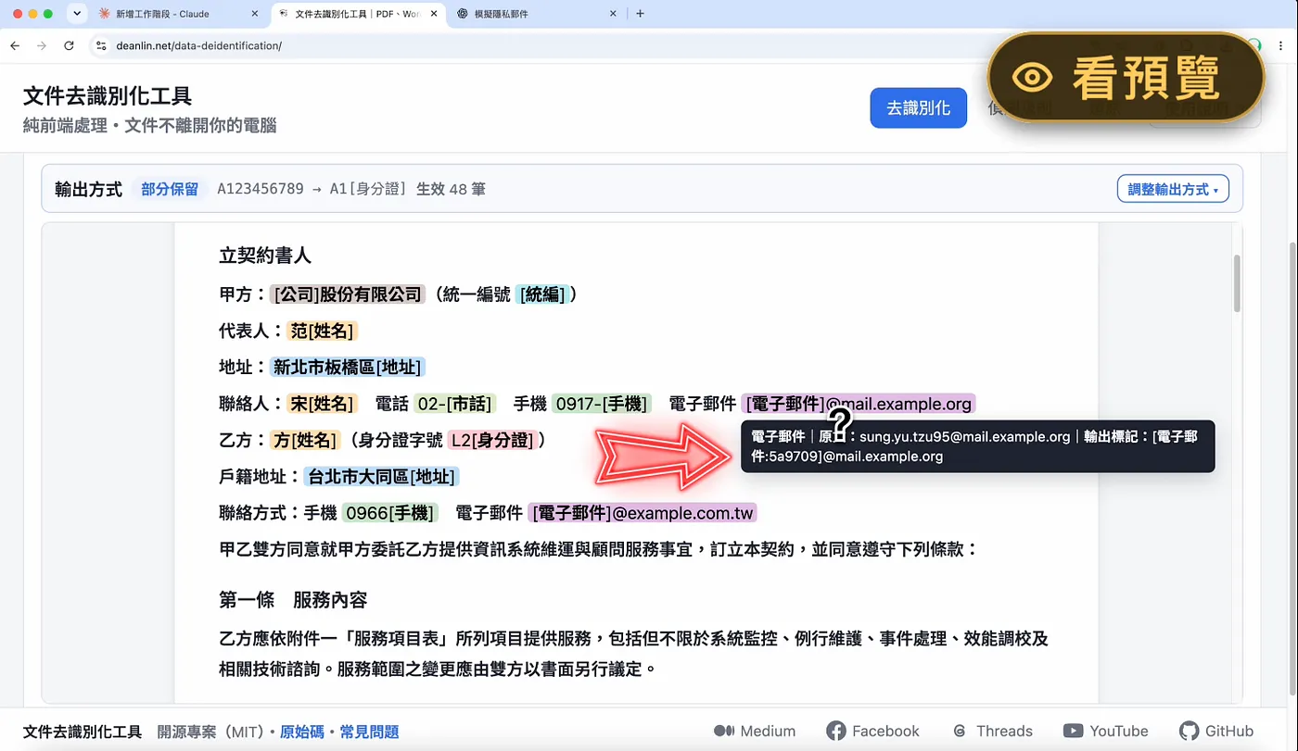This screenshot has width=1298, height=751.
Task: Click the 02-[市話] phone token
Action: pyautogui.click(x=455, y=404)
